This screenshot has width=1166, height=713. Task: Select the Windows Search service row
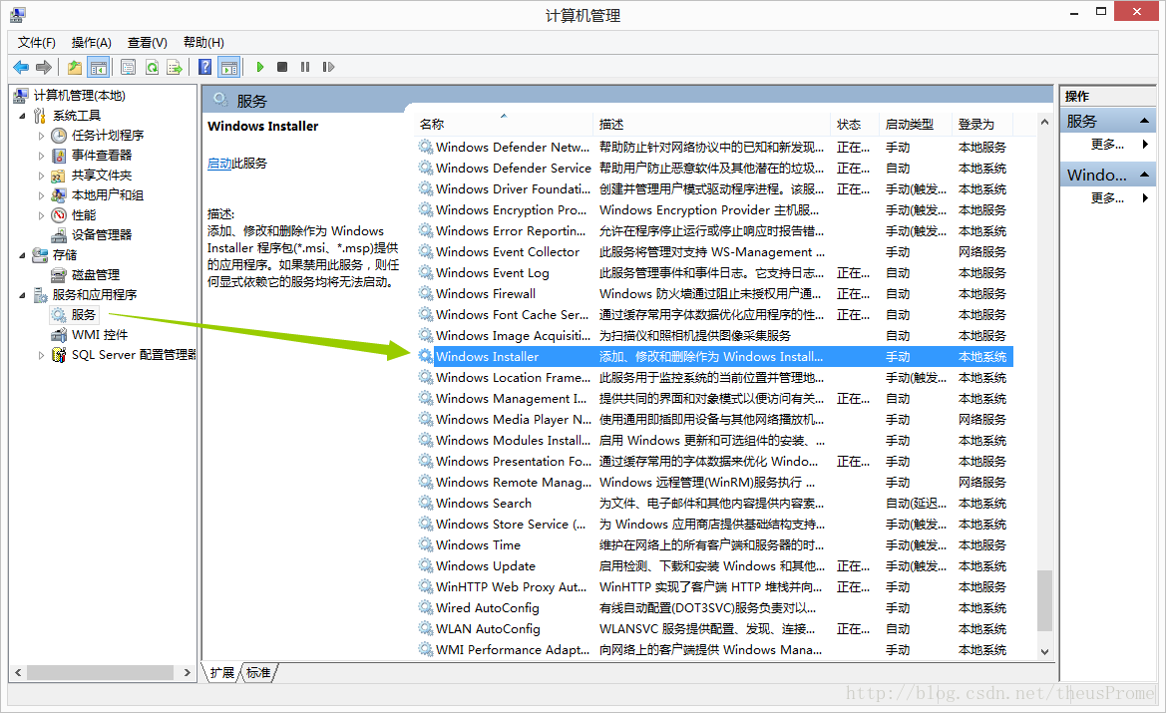(x=714, y=504)
